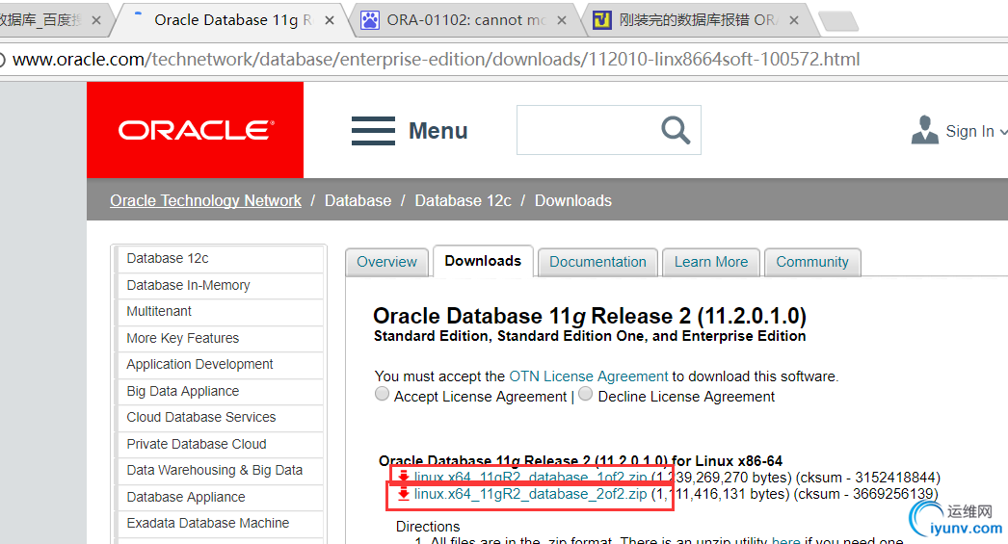Viewport: 1008px width, 544px height.
Task: Click the Sign In user icon
Action: pos(924,130)
